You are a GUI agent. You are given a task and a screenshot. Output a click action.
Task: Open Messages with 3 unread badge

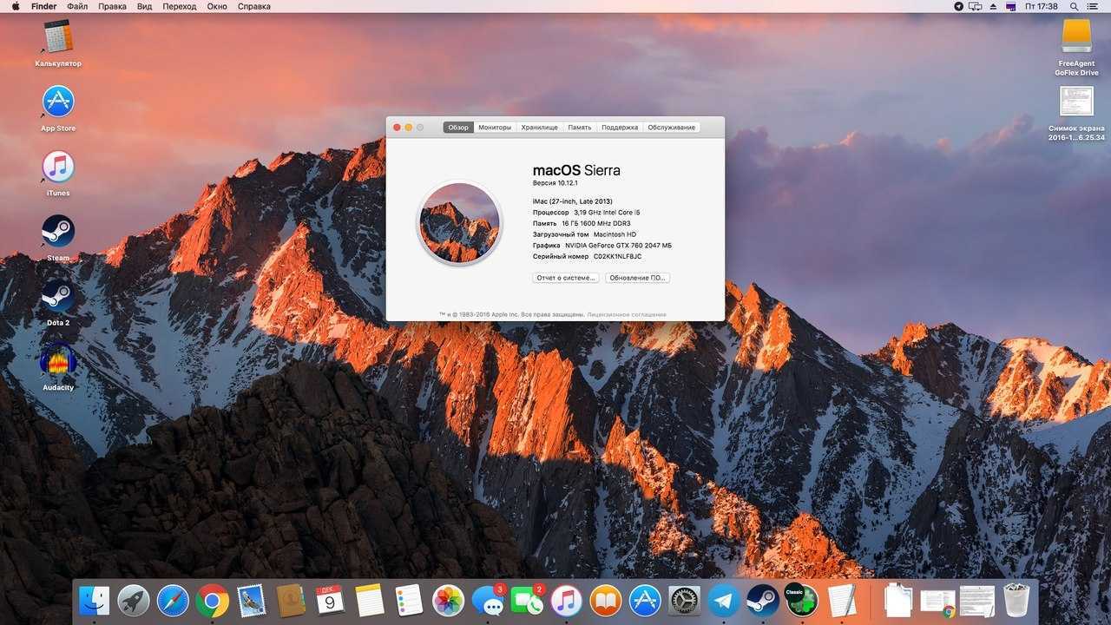click(x=488, y=600)
